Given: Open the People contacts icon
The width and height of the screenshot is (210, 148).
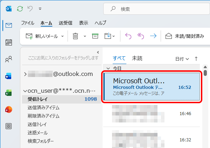Looking at the screenshot, I should click(9, 59).
